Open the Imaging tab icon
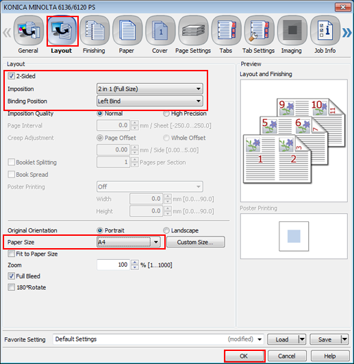The height and width of the screenshot is (364, 354). coord(292,30)
